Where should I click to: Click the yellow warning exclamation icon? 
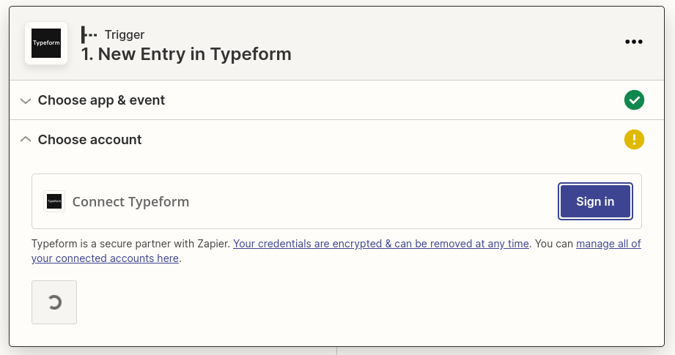634,140
